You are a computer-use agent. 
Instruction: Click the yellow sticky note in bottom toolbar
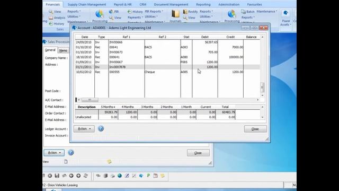(x=163, y=176)
